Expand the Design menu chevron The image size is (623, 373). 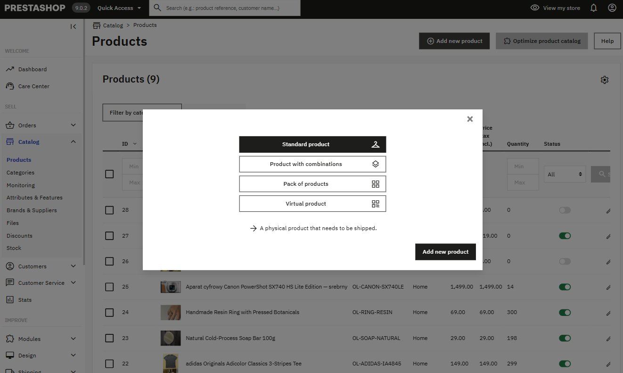[x=73, y=355]
